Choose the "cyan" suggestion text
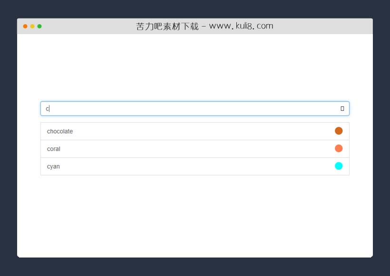The image size is (390, 276). 53,166
